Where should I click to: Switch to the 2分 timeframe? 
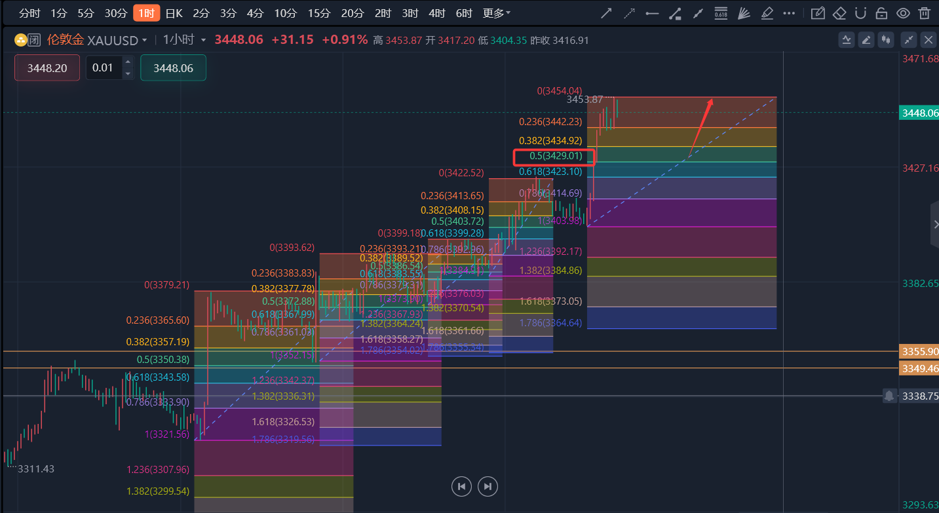tap(201, 13)
